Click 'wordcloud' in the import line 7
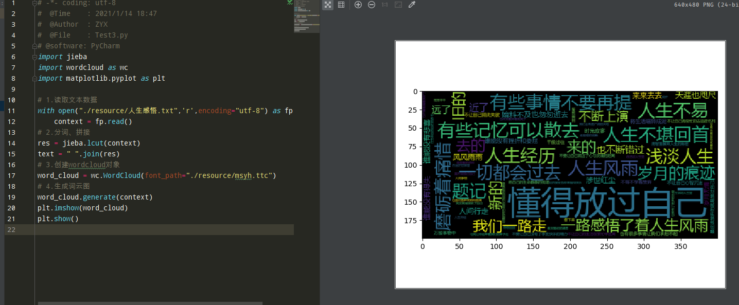 85,67
